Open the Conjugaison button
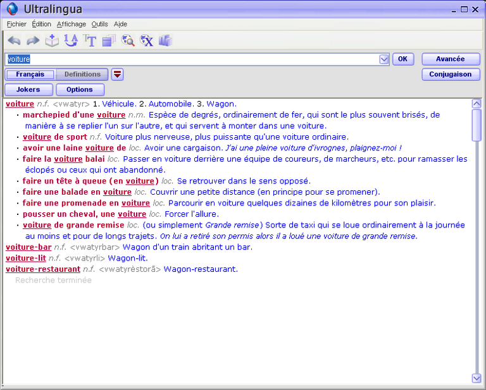 (x=451, y=75)
